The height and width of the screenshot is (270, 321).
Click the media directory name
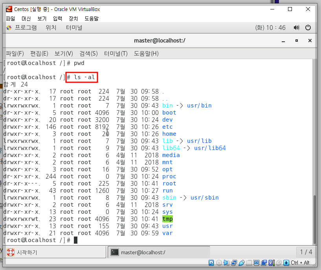(171, 155)
